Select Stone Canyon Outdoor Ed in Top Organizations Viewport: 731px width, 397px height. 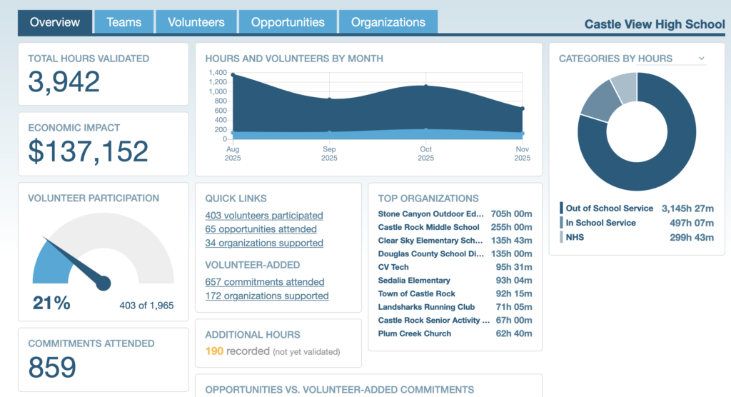tap(431, 213)
